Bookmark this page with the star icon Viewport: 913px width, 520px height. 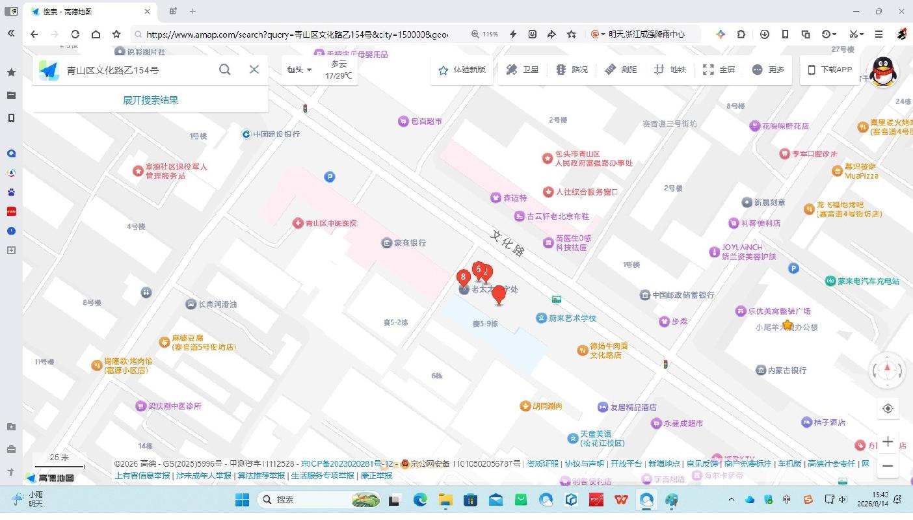(116, 34)
